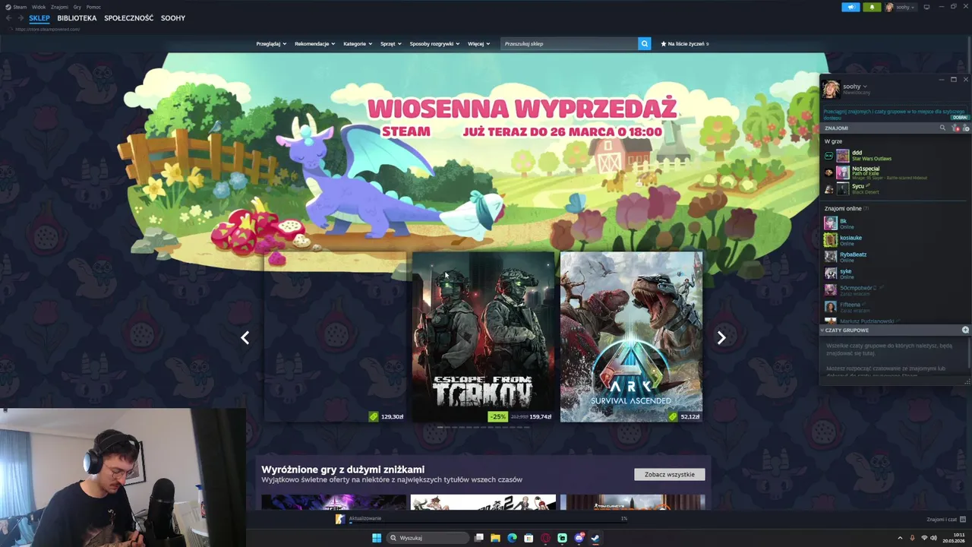Show previous carousel items with left arrow
972x547 pixels.
245,337
